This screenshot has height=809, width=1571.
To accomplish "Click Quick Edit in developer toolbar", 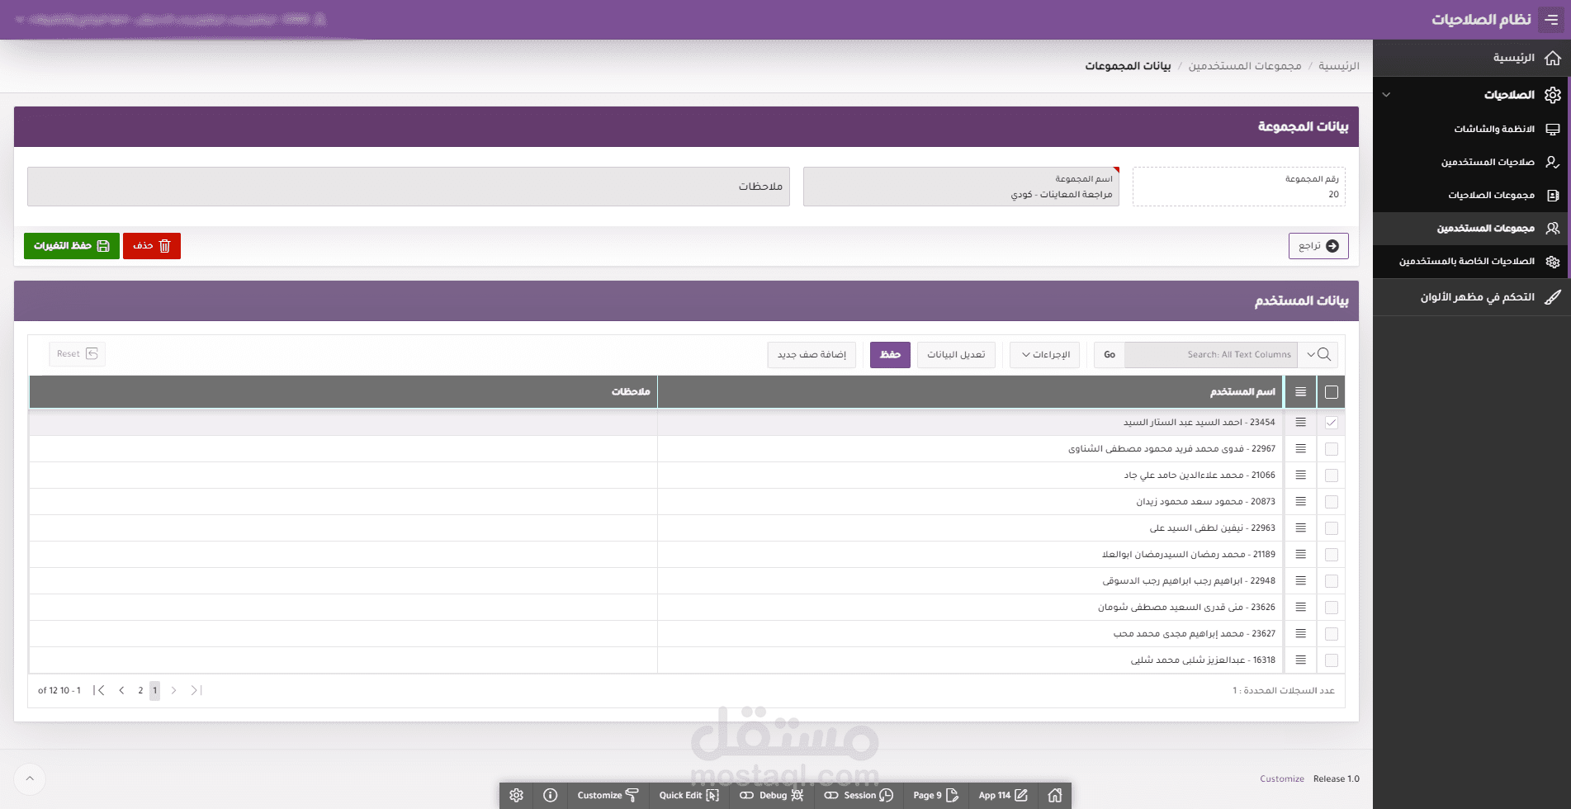I will coord(689,796).
